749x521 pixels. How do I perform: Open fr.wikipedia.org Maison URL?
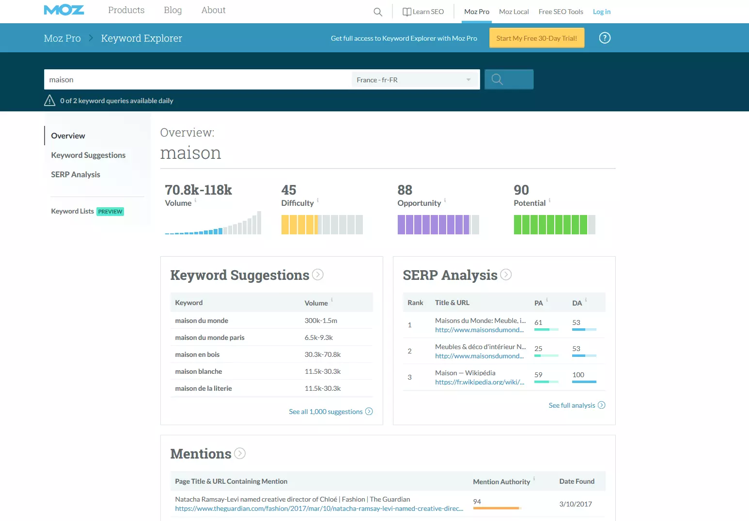click(x=479, y=382)
